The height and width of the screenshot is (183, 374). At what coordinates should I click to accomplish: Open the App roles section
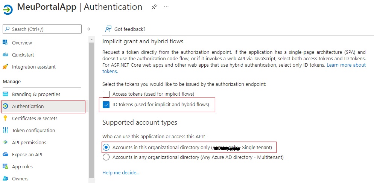pos(22,166)
